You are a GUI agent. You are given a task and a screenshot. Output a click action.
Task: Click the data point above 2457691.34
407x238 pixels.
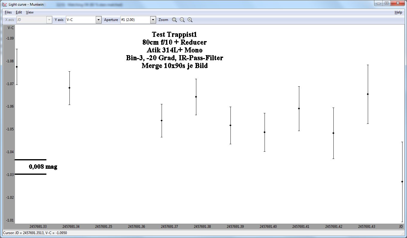click(x=69, y=88)
